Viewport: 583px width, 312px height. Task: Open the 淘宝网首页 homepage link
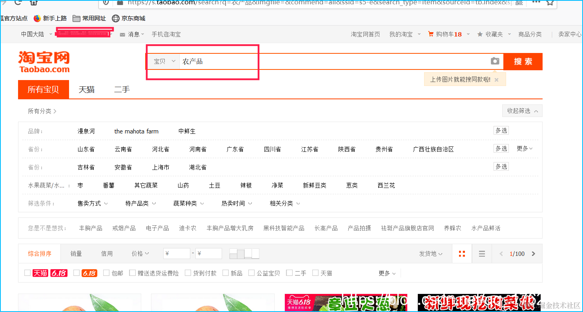click(365, 34)
